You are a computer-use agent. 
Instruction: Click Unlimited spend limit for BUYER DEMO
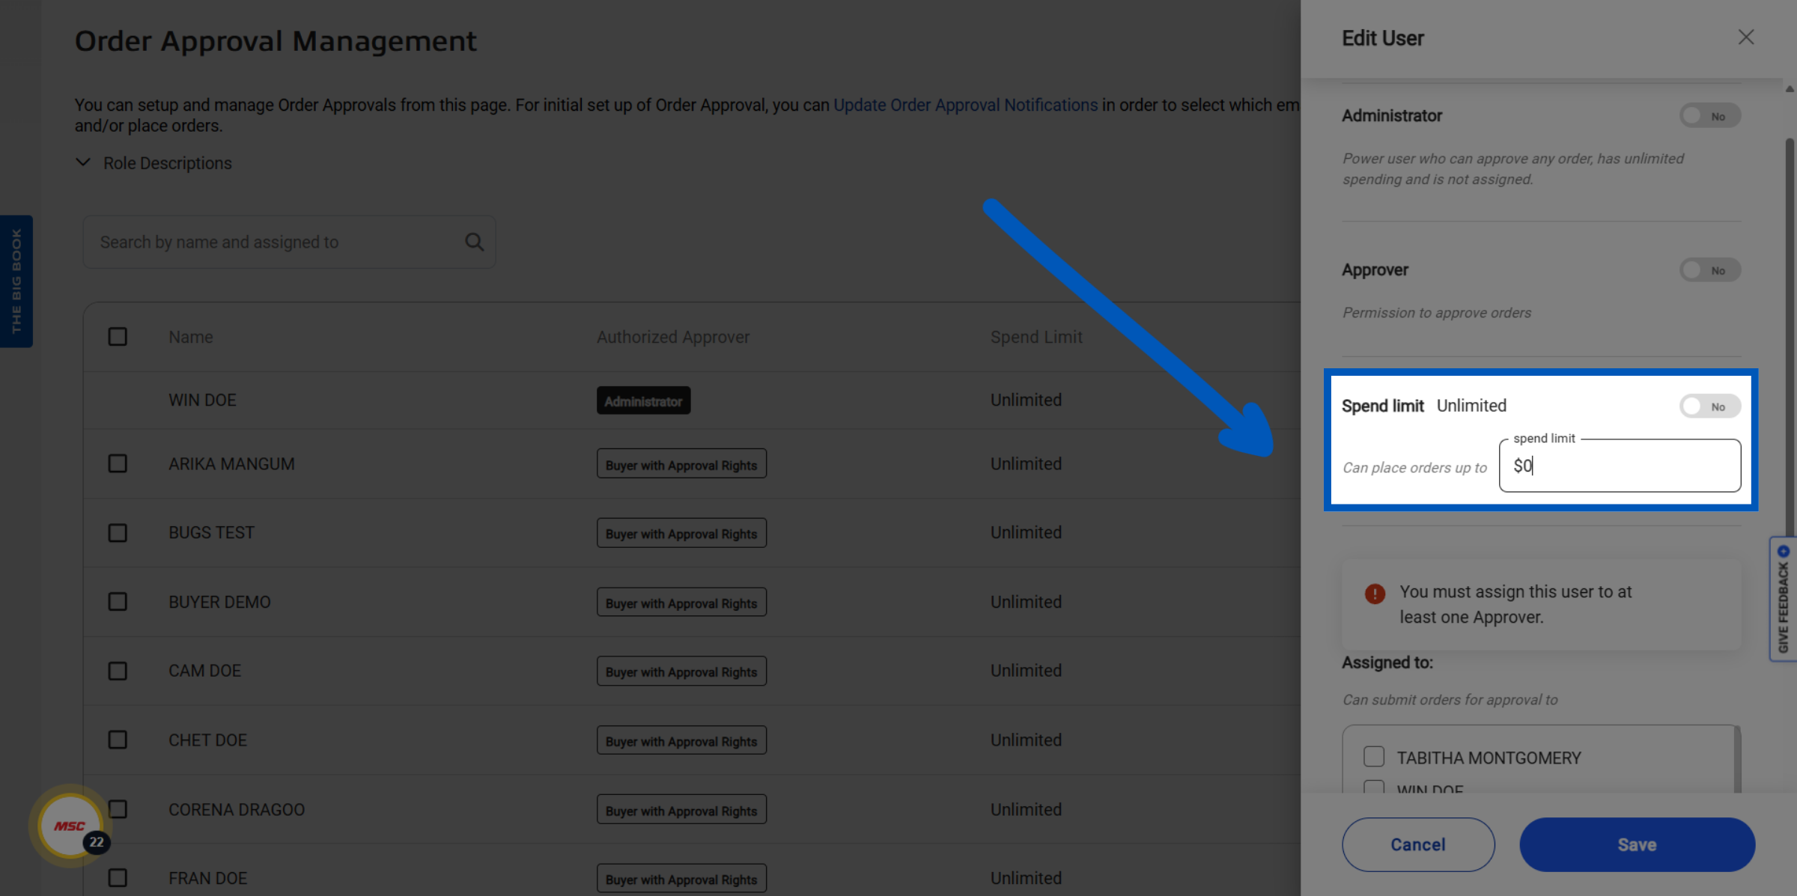pyautogui.click(x=1026, y=603)
